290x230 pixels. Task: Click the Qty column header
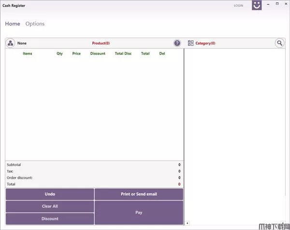click(x=59, y=54)
